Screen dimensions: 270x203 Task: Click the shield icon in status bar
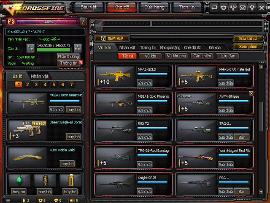coord(40,200)
